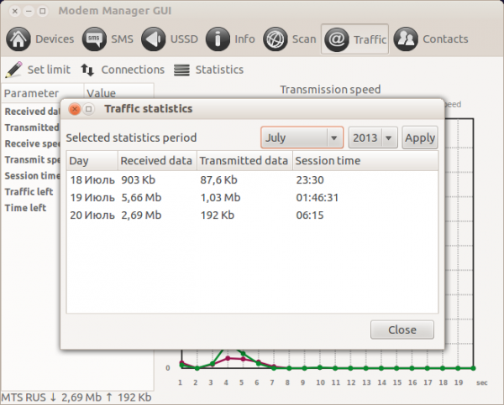The height and width of the screenshot is (405, 504).
Task: Click the Set limit pencil icon
Action: (14, 70)
